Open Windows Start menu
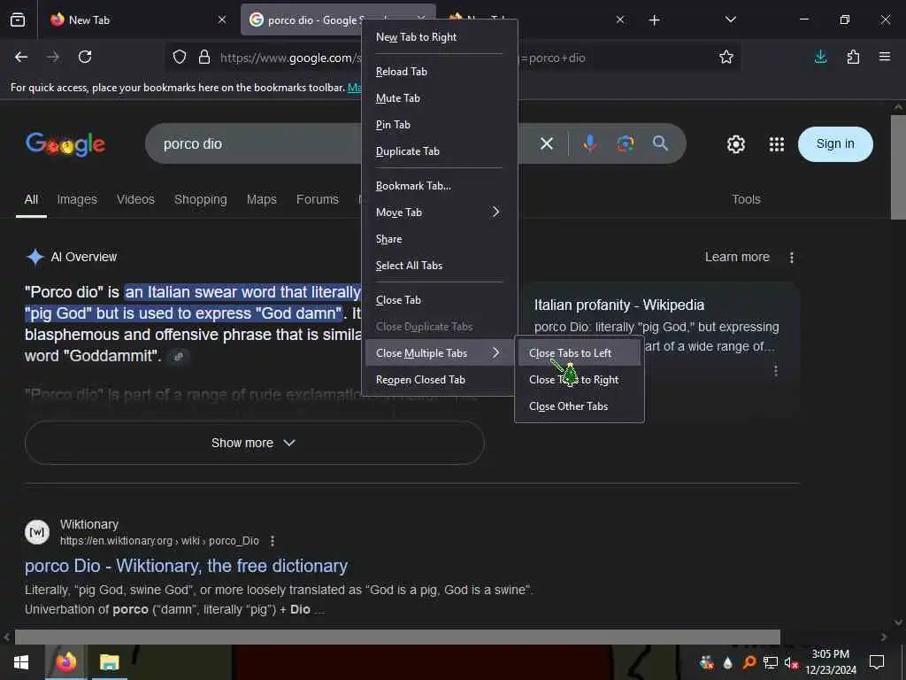 click(x=21, y=662)
